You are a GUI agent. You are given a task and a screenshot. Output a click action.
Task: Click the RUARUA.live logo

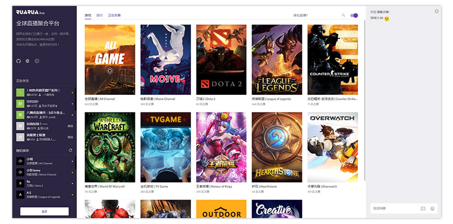[31, 12]
